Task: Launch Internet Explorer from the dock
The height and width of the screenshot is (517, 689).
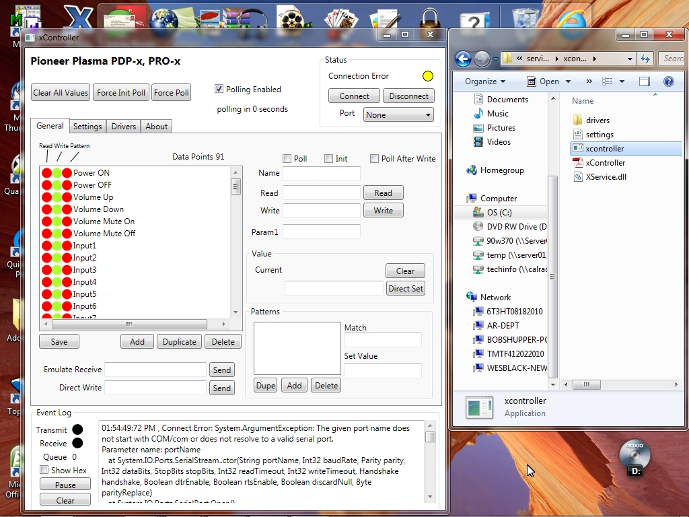Action: (572, 20)
